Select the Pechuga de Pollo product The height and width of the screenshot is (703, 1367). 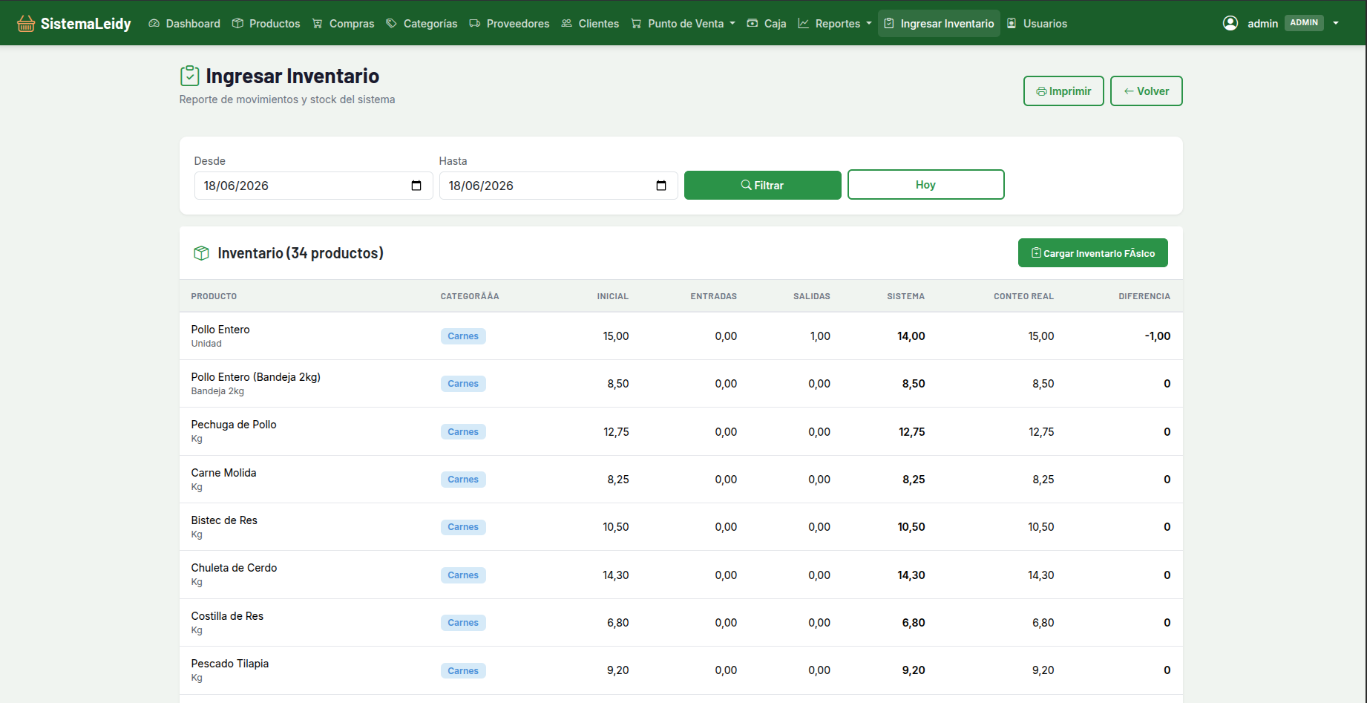point(234,425)
